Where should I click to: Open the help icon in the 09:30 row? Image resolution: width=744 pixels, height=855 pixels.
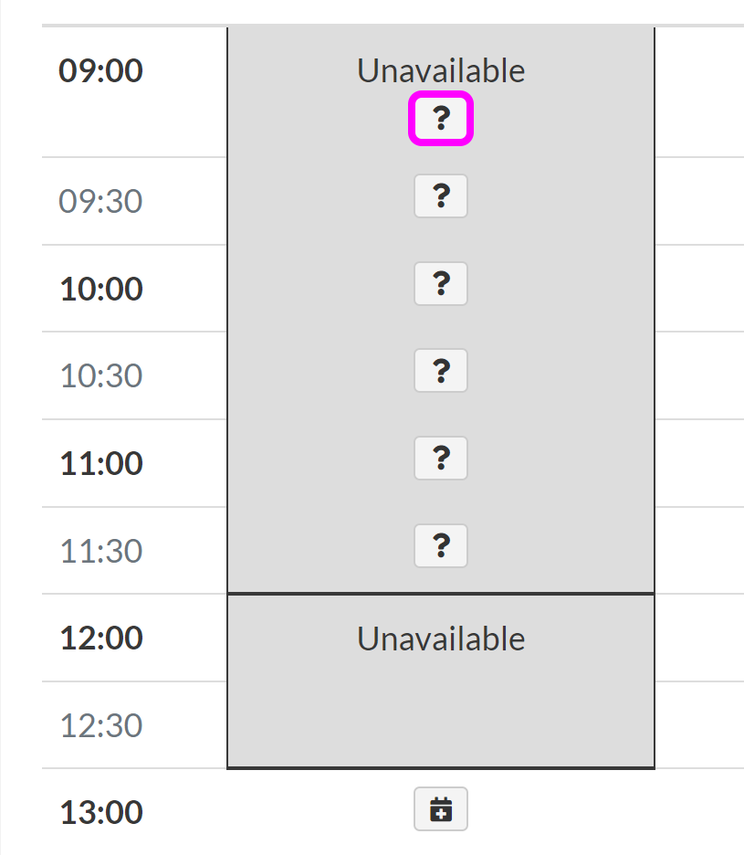pos(441,196)
